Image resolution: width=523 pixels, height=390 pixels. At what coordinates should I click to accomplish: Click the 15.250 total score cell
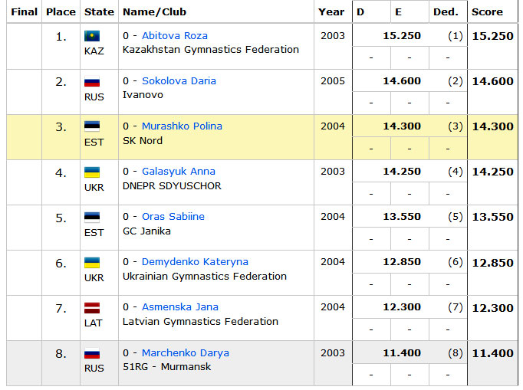click(x=492, y=36)
